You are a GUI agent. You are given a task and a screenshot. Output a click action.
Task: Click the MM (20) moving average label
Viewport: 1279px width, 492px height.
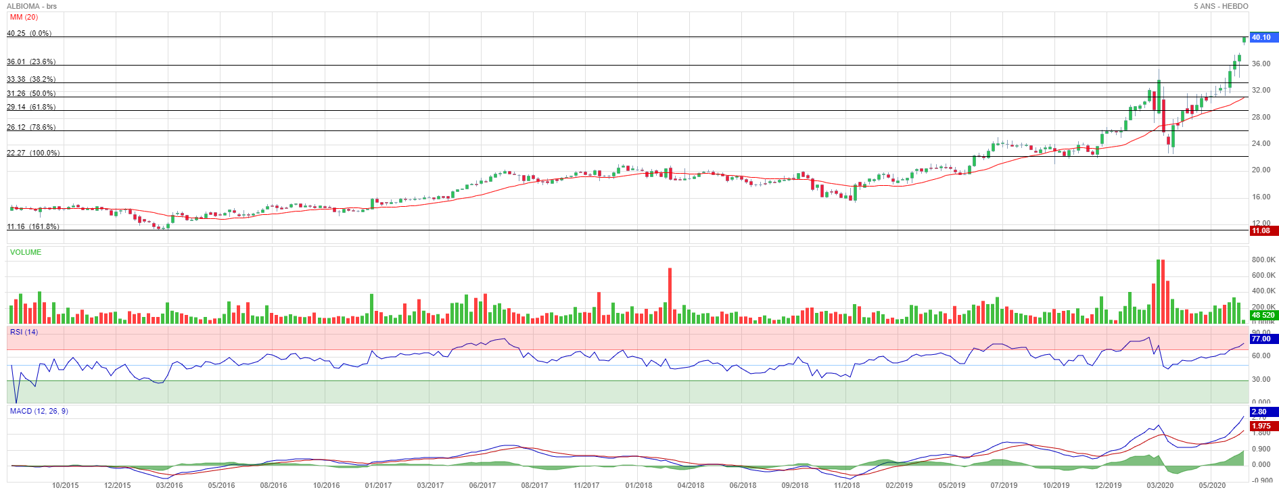[x=24, y=17]
